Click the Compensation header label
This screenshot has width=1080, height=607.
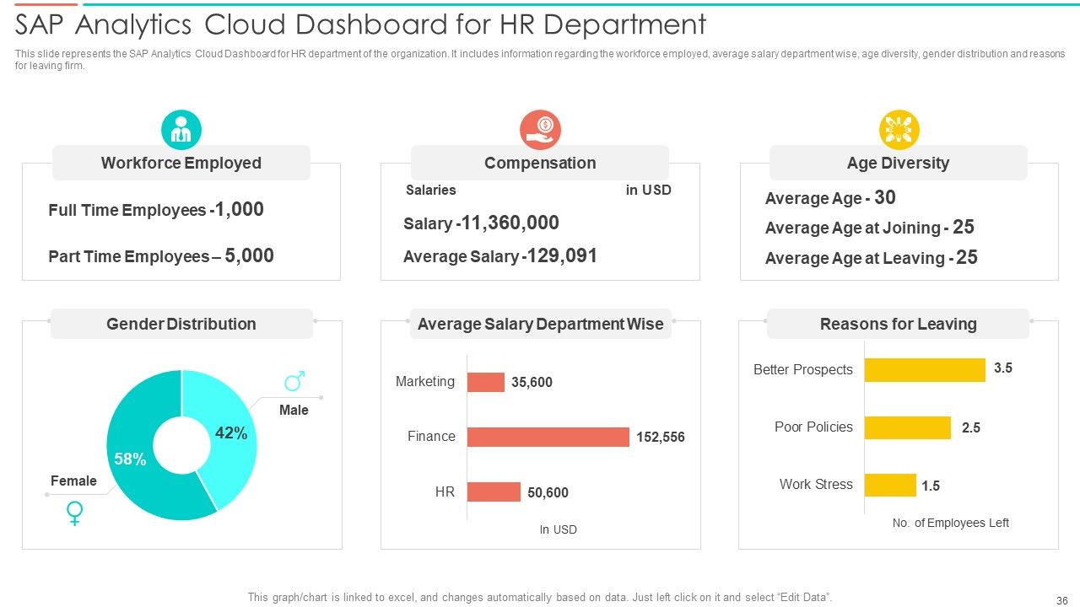540,163
